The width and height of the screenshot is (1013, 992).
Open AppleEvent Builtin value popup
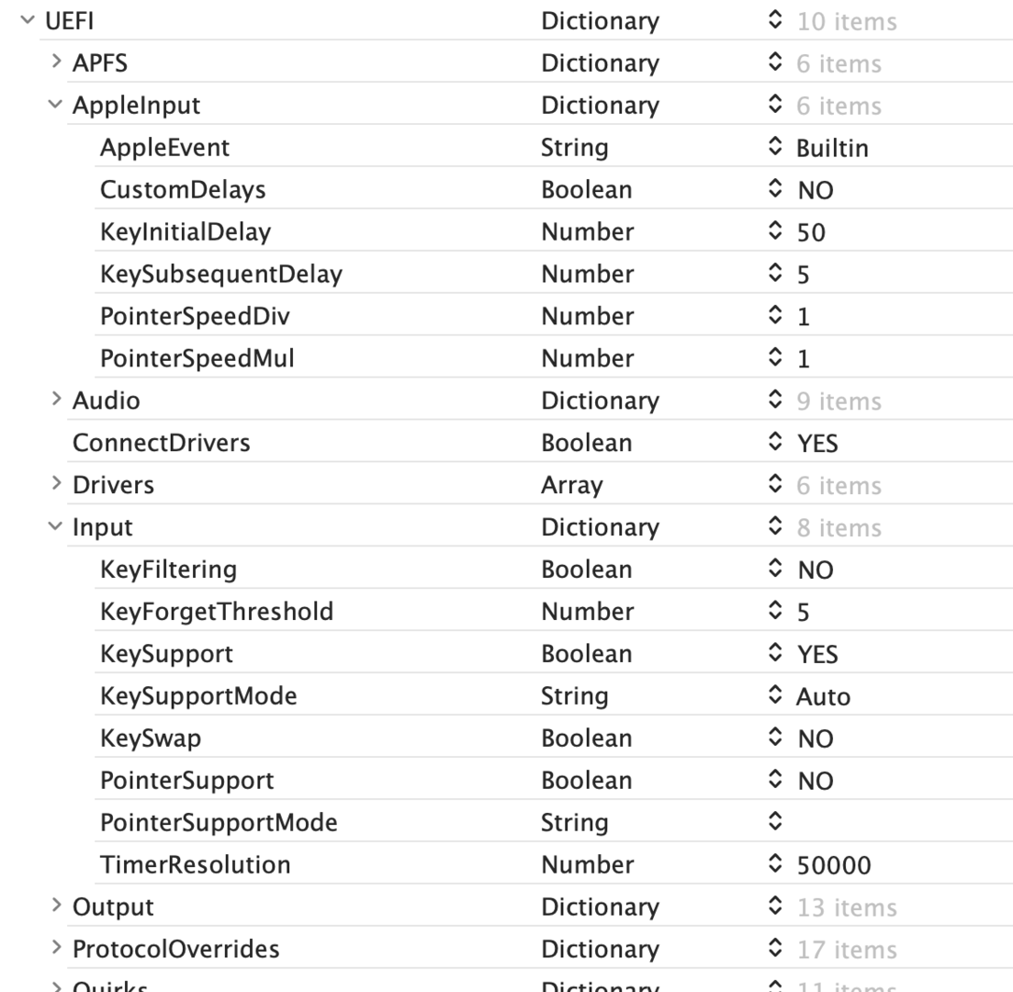tap(776, 148)
